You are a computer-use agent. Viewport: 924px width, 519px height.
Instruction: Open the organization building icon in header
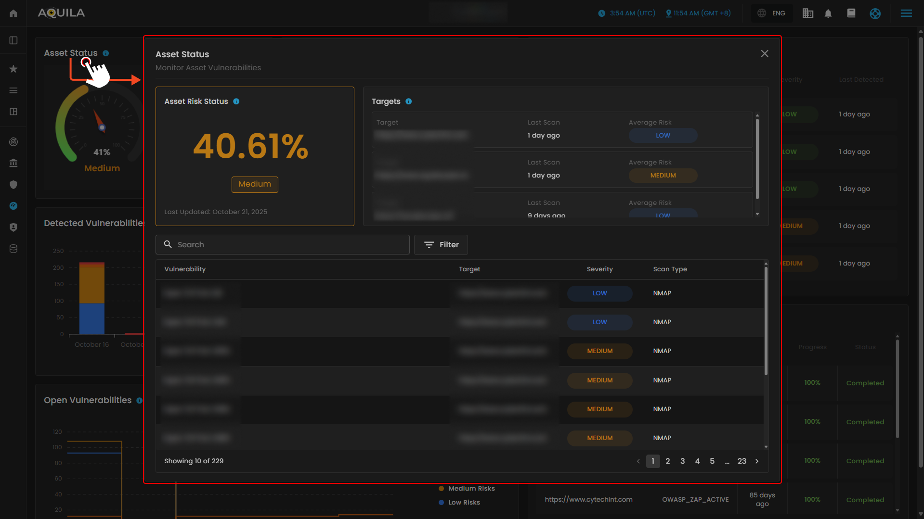(807, 13)
